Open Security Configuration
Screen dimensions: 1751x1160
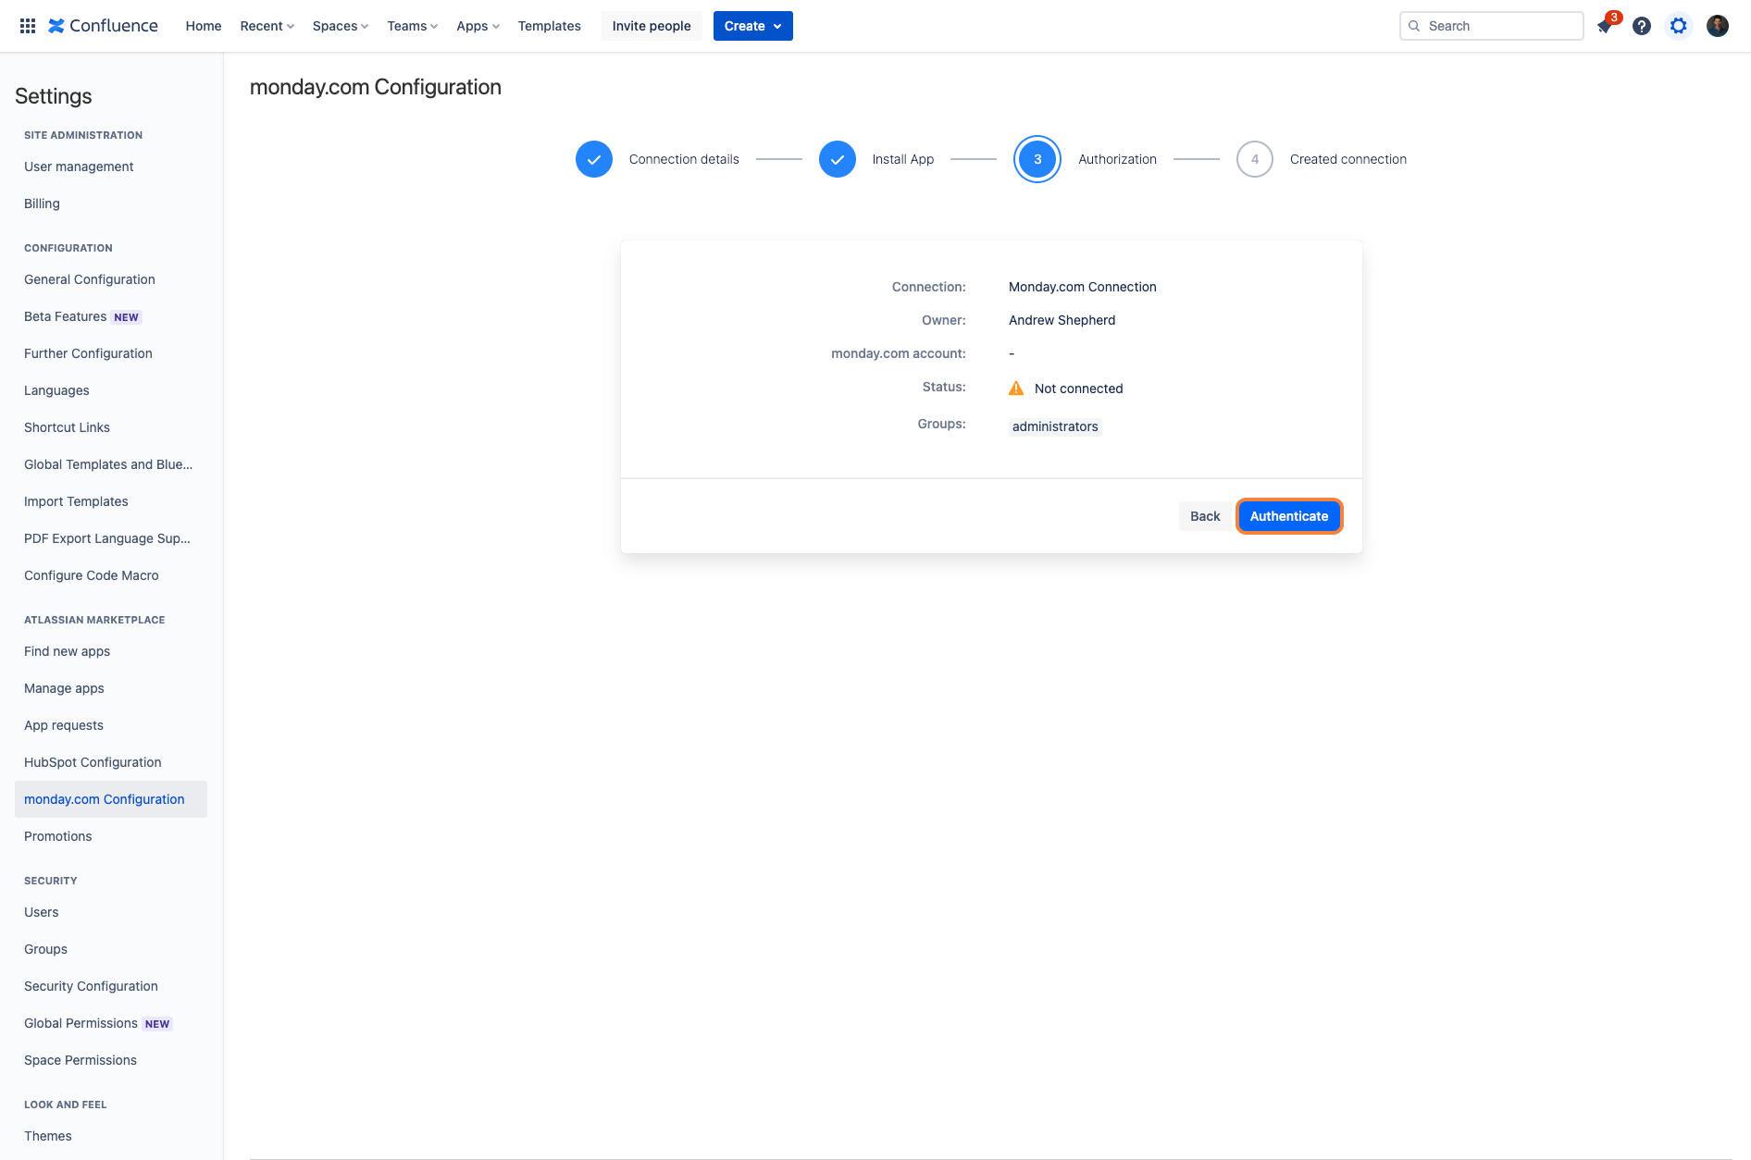[111, 986]
